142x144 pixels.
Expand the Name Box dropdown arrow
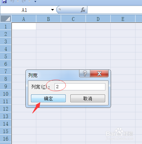pyautogui.click(x=52, y=10)
